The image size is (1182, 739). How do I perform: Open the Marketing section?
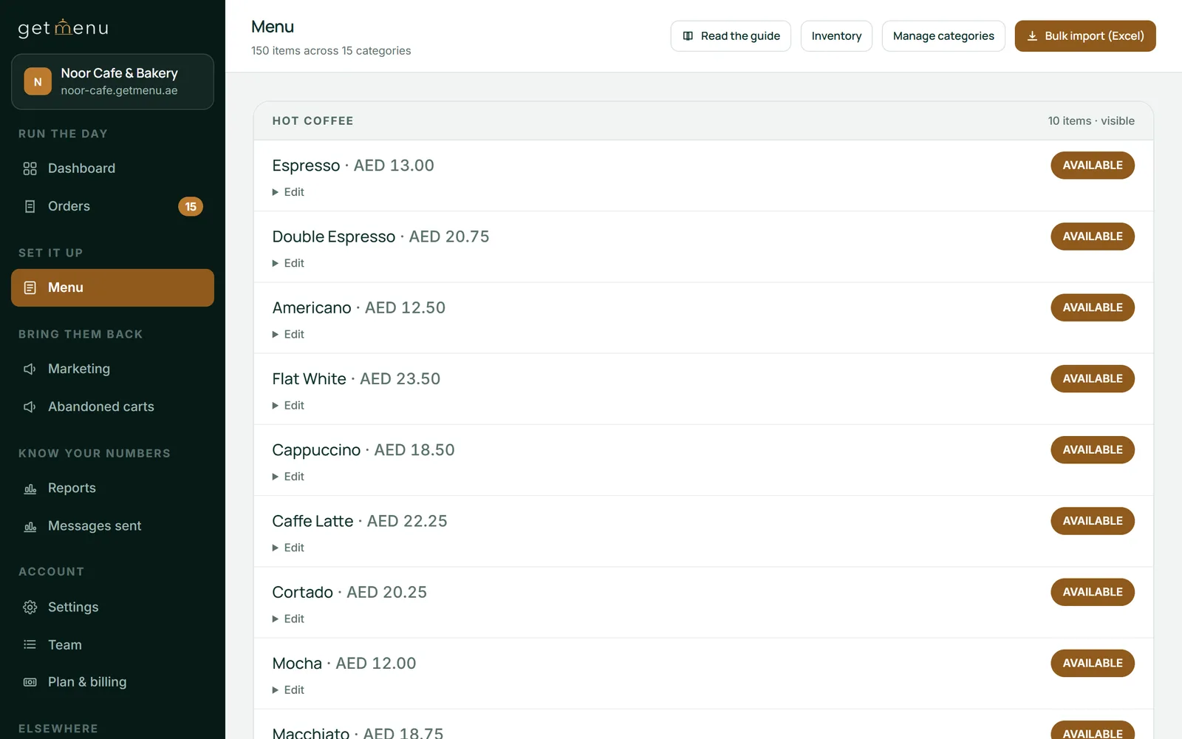[112, 369]
